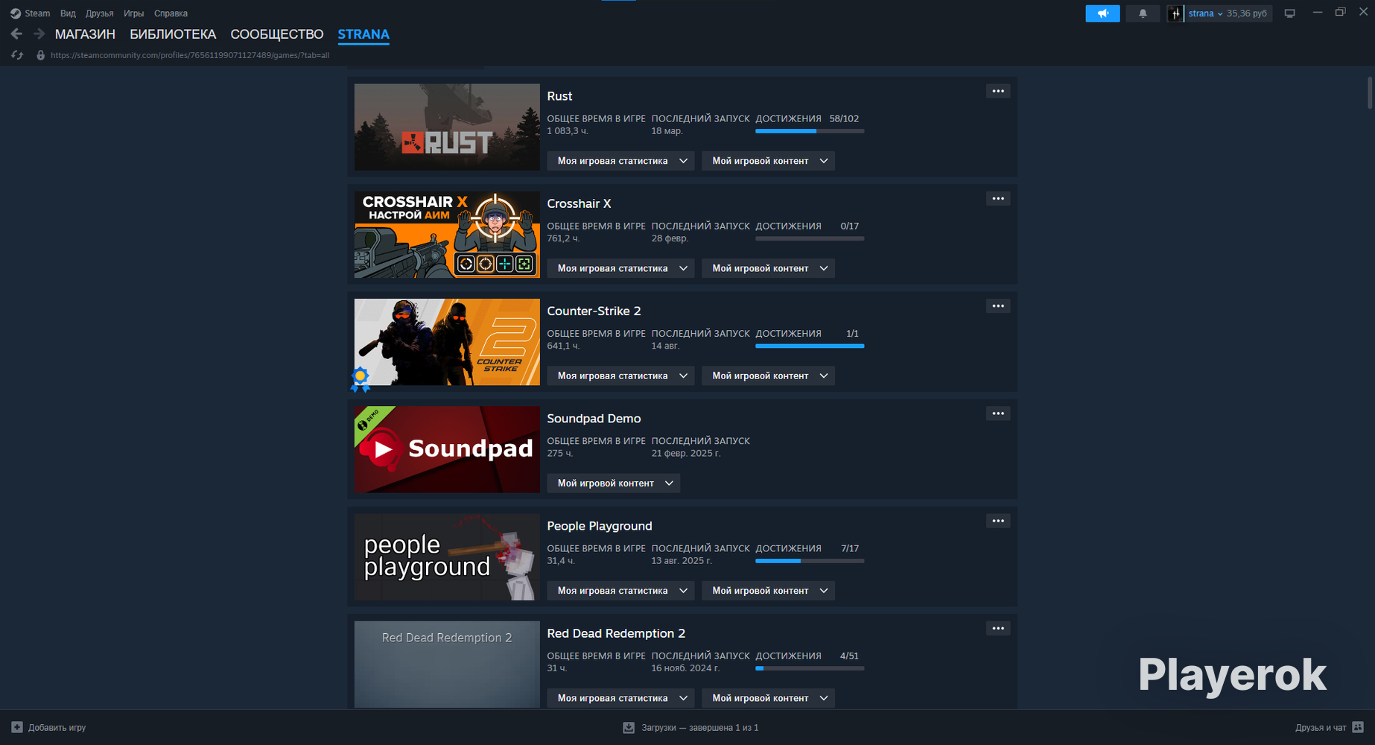The height and width of the screenshot is (745, 1375).
Task: Open the Counter-Strike 2 title link
Action: (594, 311)
